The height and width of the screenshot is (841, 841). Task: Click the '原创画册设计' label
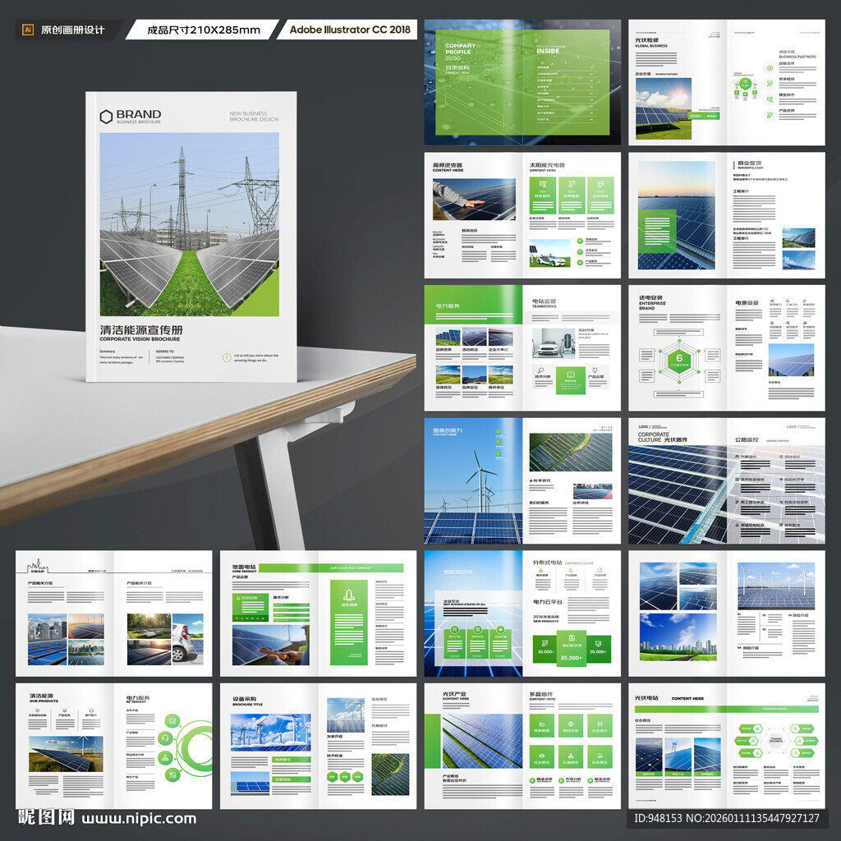72,30
